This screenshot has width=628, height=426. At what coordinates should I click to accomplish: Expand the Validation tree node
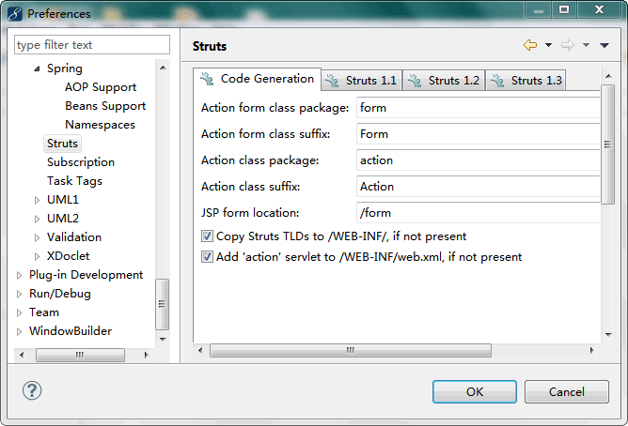(37, 237)
